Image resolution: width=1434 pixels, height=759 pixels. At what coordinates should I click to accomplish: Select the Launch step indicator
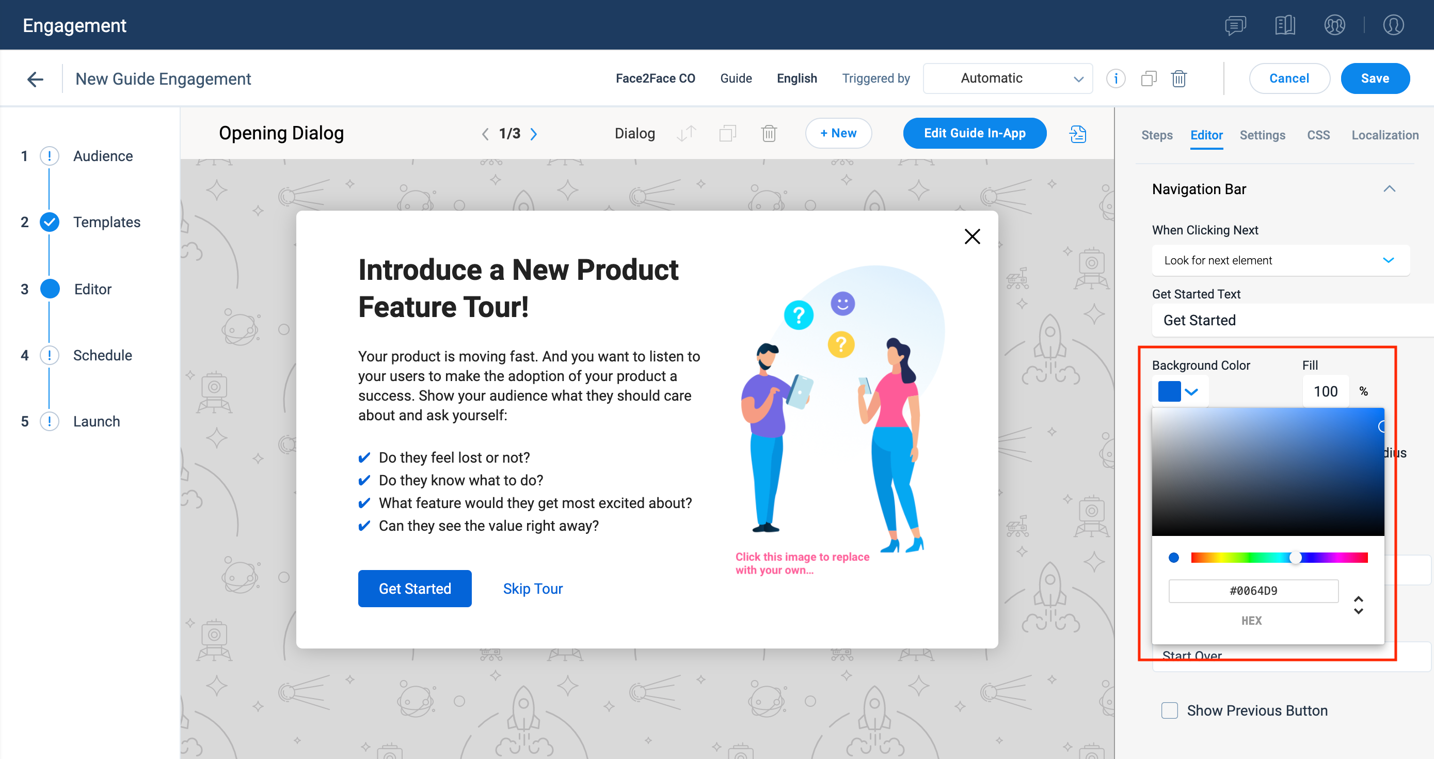click(50, 421)
